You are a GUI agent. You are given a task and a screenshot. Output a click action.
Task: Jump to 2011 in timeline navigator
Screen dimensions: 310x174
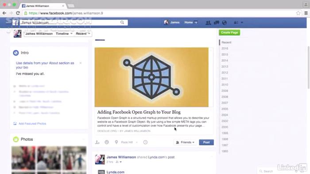click(225, 79)
